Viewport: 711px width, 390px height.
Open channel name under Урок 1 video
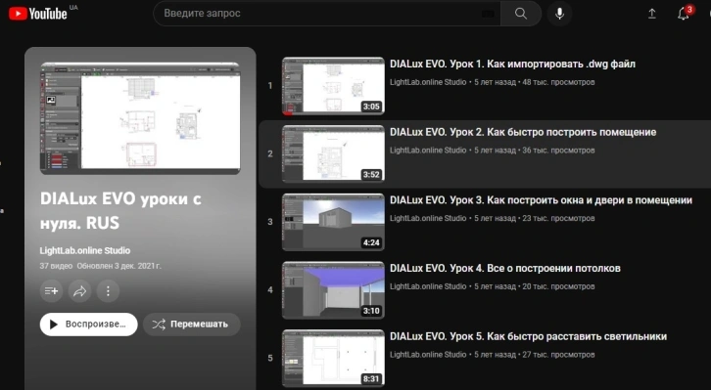click(428, 82)
